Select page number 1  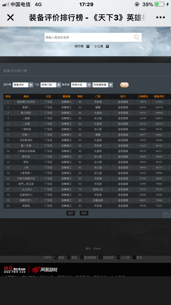coord(77,213)
